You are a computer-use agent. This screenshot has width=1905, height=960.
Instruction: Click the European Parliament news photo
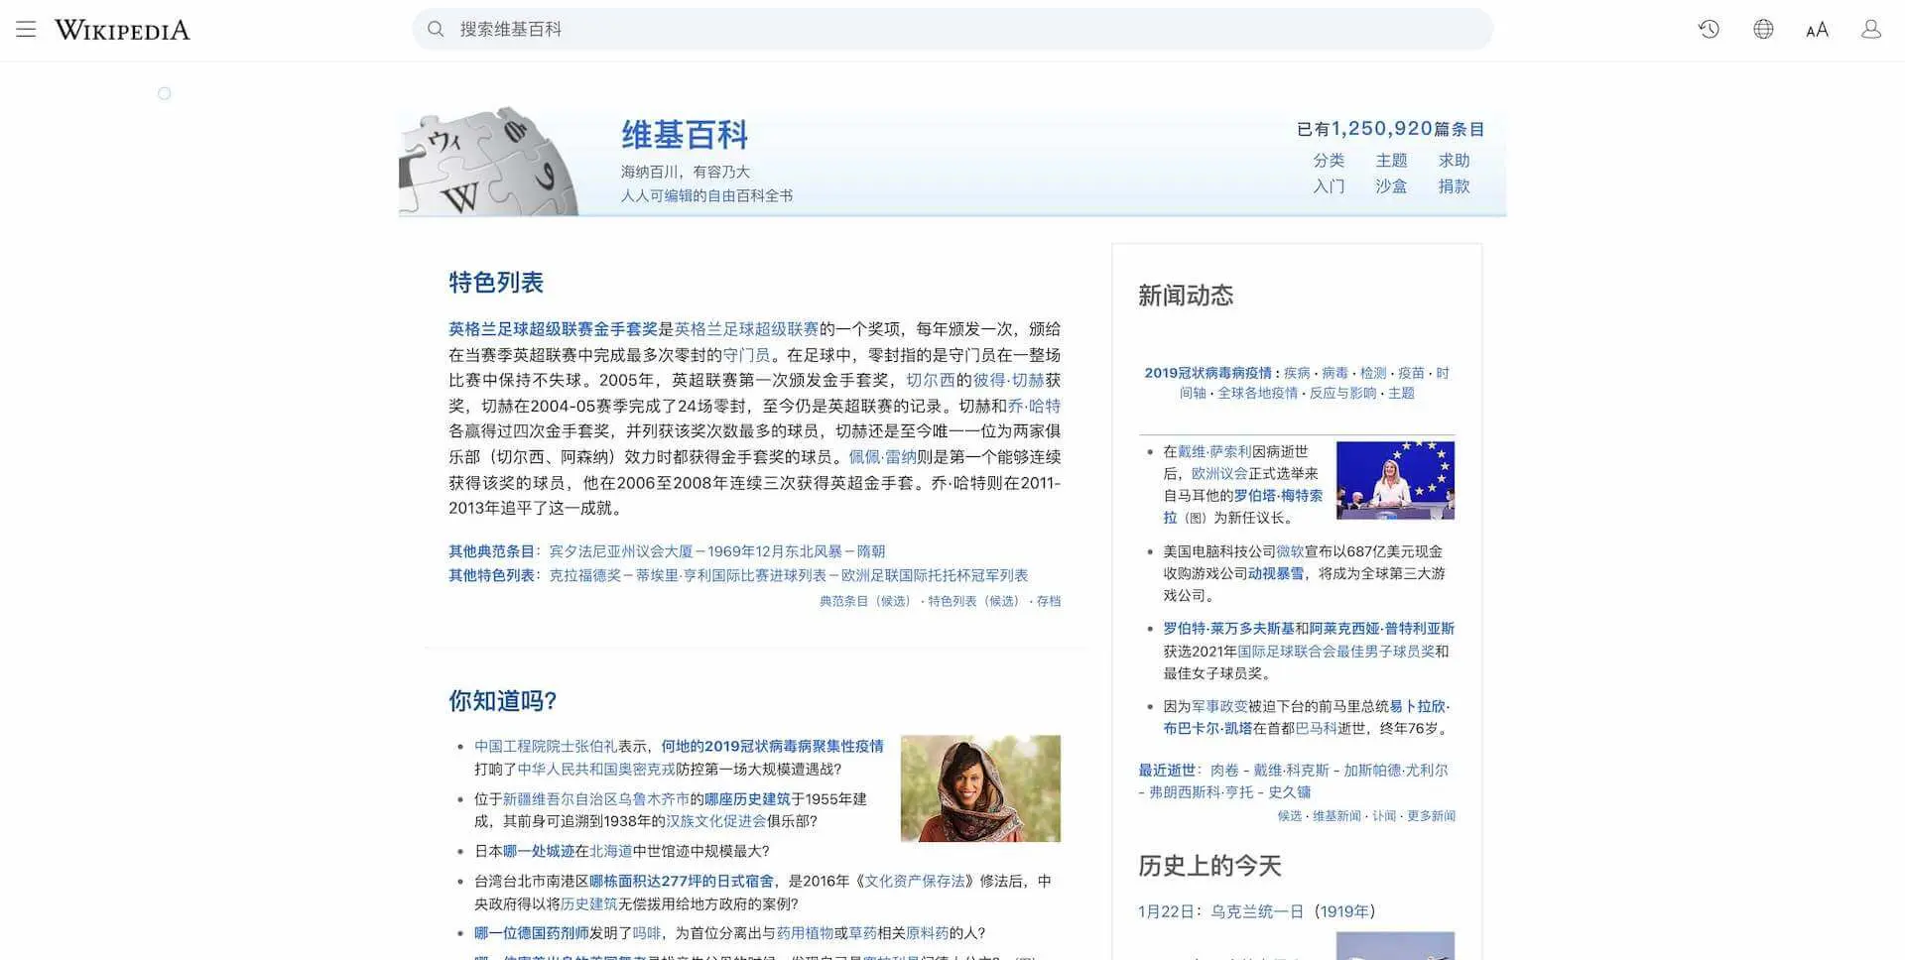point(1395,480)
